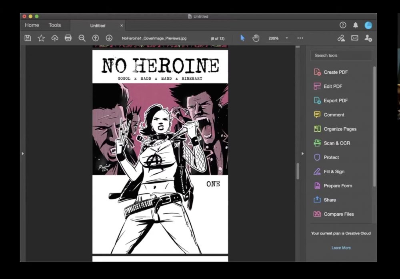Switch to the Tools tab
Viewport: 400px width, 279px height.
pos(54,25)
